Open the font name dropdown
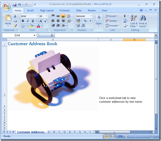Image resolution: width=161 pixels, height=141 pixels. pyautogui.click(x=37, y=16)
